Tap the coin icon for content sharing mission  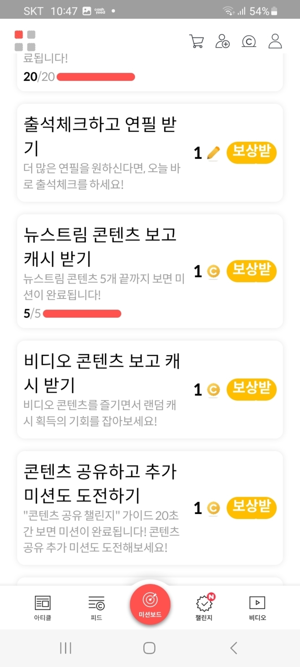point(213,508)
